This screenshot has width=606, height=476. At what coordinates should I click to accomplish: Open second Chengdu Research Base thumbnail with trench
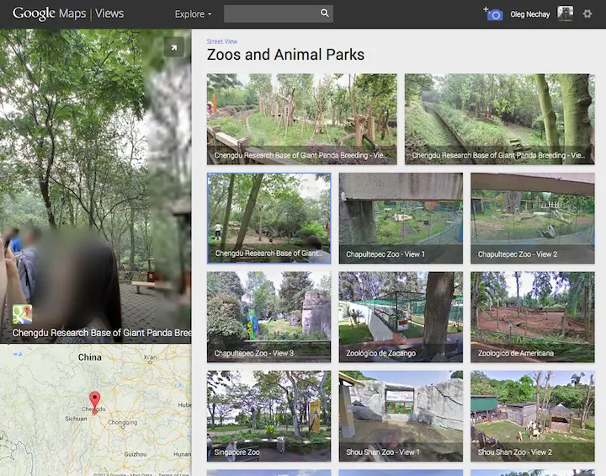click(499, 119)
